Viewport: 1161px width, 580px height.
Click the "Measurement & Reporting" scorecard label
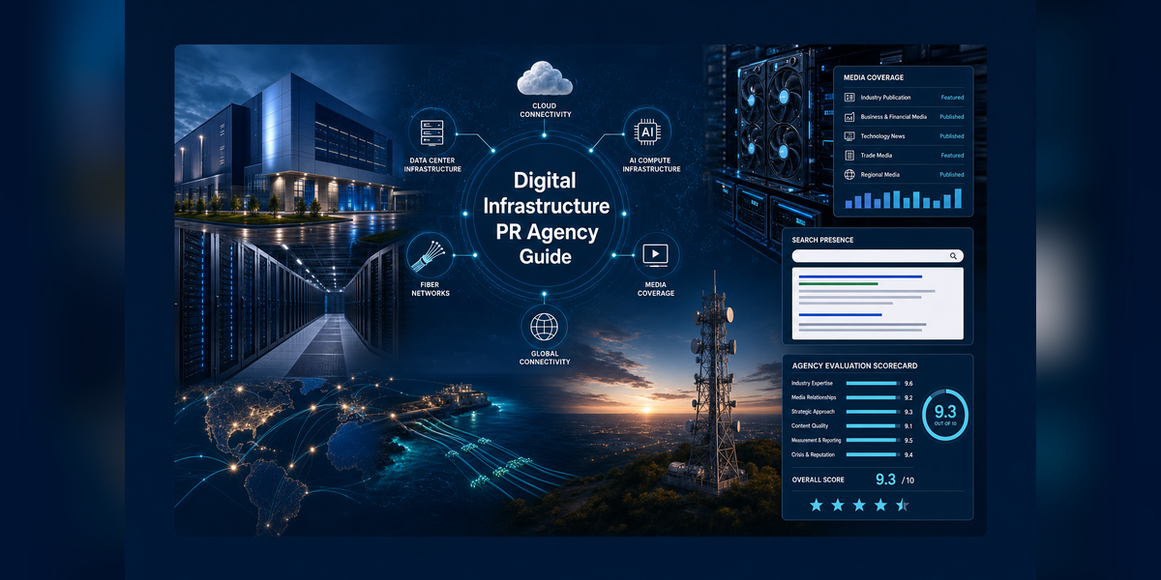click(x=816, y=440)
